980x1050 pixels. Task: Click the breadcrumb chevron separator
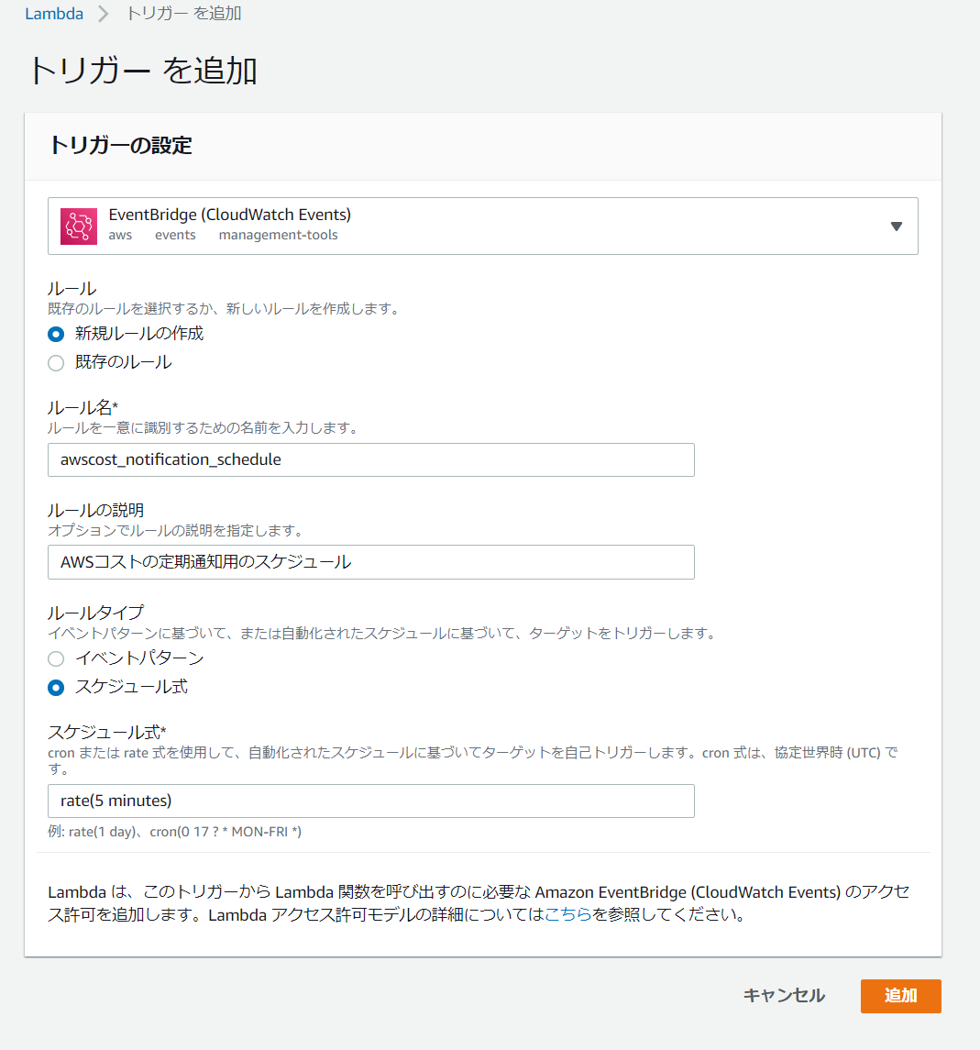coord(103,14)
